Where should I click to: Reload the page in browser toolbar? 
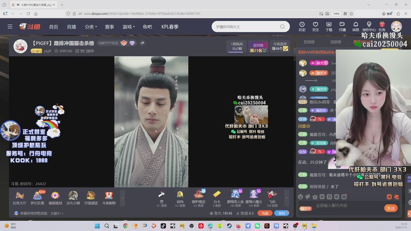click(x=28, y=14)
